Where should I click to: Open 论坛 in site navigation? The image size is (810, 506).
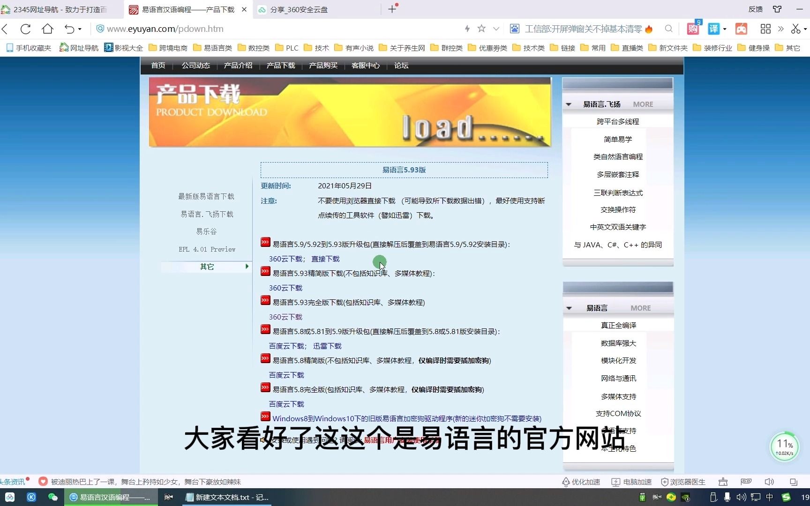point(401,65)
